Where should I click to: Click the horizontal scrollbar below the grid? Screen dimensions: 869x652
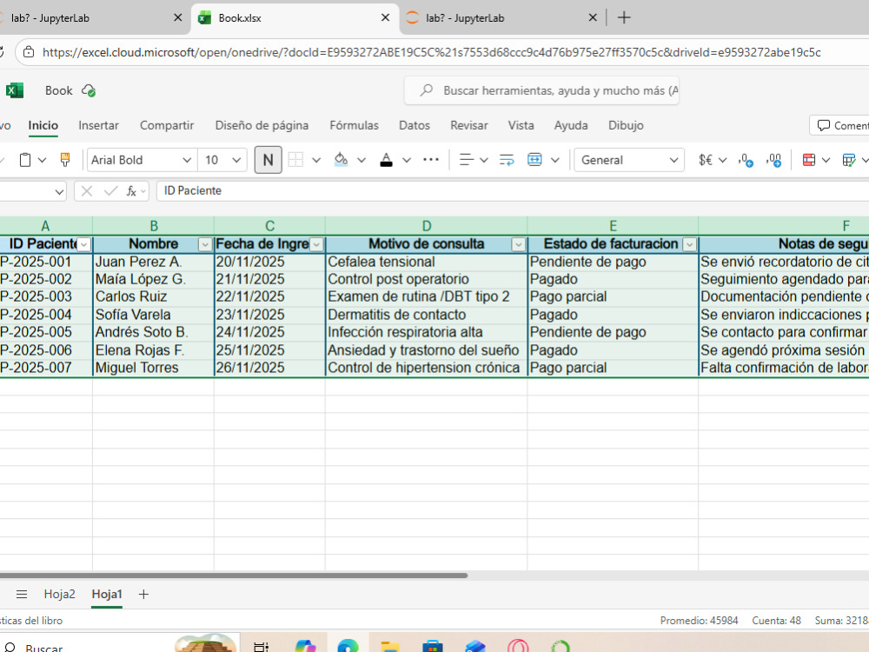pos(233,575)
